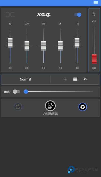Click the 0.0 gain value under 3k
This screenshot has width=101, height=177.
60,68
